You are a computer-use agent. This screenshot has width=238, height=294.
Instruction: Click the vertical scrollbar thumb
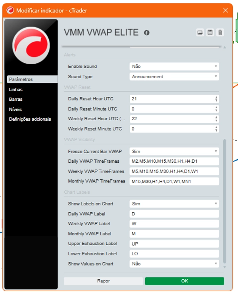tap(225, 201)
